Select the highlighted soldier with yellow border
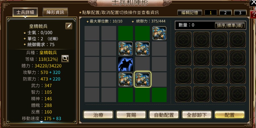The height and width of the screenshot is (128, 256). (143, 79)
